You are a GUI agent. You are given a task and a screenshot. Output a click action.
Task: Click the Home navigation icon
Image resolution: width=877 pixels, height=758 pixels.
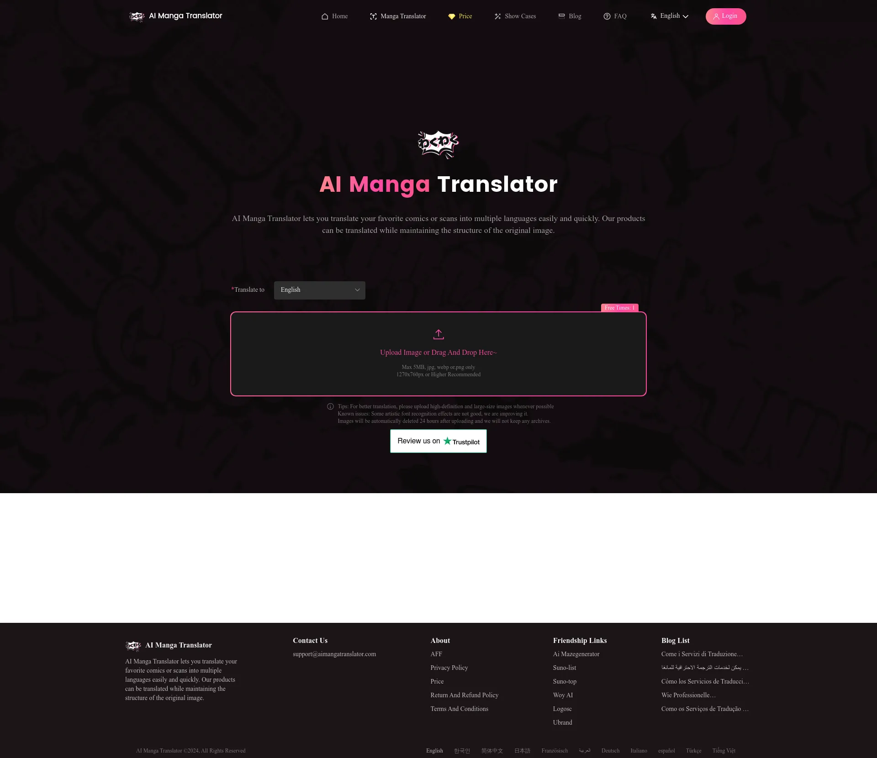click(x=324, y=16)
